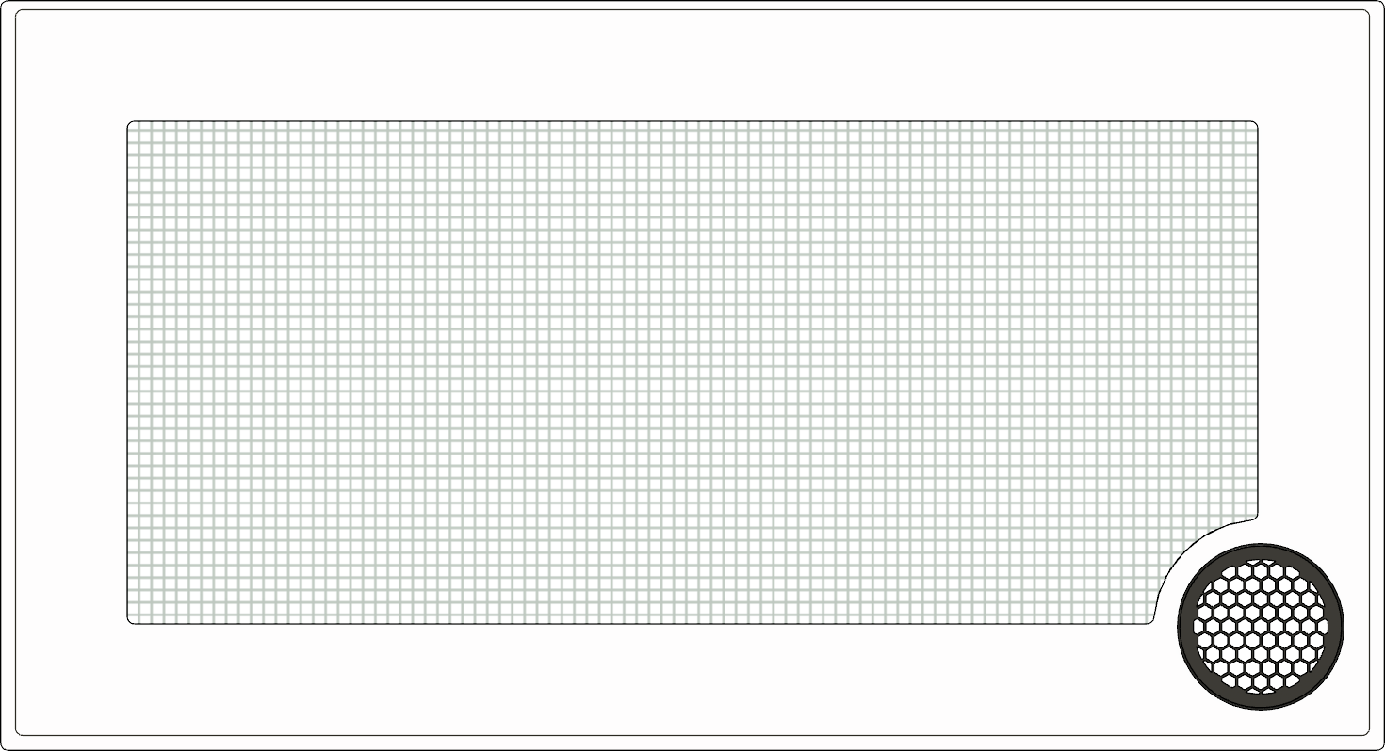The image size is (1385, 751).
Task: Click the dark ring around the honeycomb grille
Action: [1261, 551]
